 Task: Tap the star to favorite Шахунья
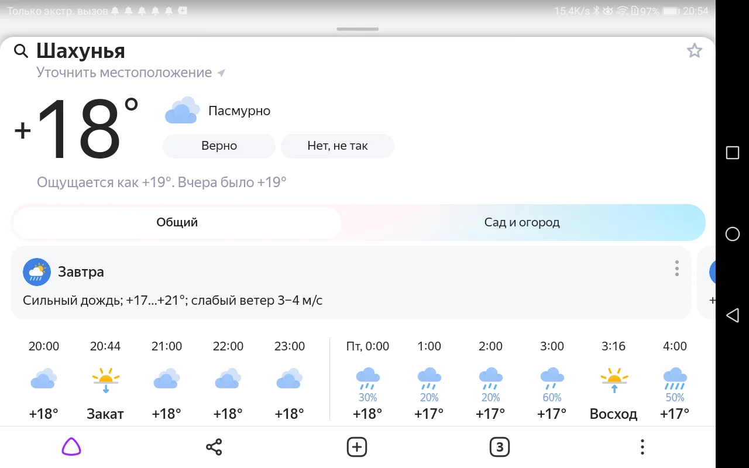point(694,50)
